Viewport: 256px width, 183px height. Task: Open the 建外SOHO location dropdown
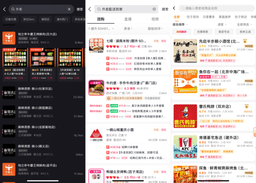[101, 29]
